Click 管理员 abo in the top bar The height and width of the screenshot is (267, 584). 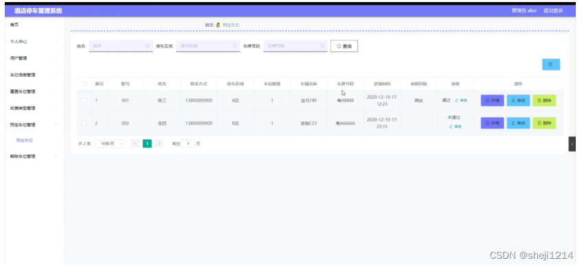coord(524,11)
